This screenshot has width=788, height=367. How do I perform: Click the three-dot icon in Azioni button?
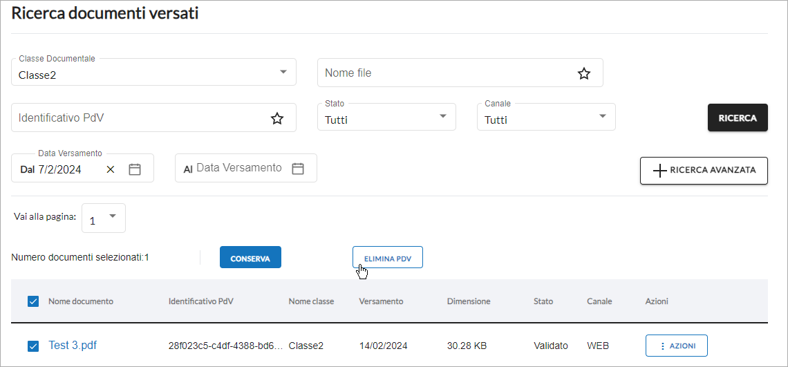[x=662, y=346]
